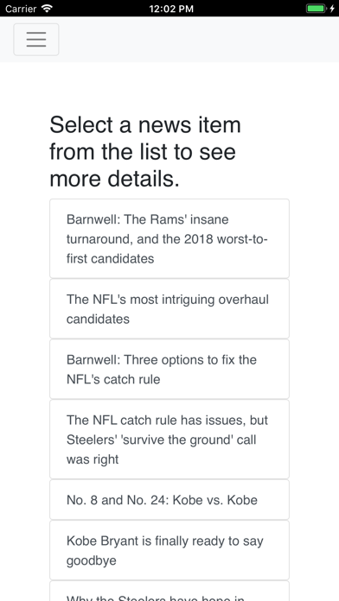
Task: Click the 'Select a news item' heading
Action: pos(145,152)
